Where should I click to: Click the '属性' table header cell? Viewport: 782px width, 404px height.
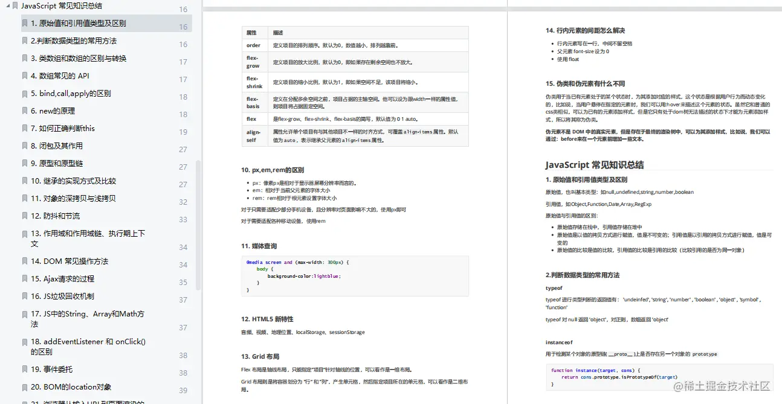pos(256,33)
